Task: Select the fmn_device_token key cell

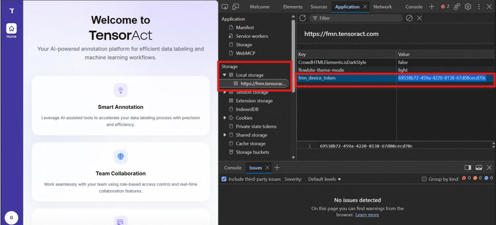Action: point(347,77)
